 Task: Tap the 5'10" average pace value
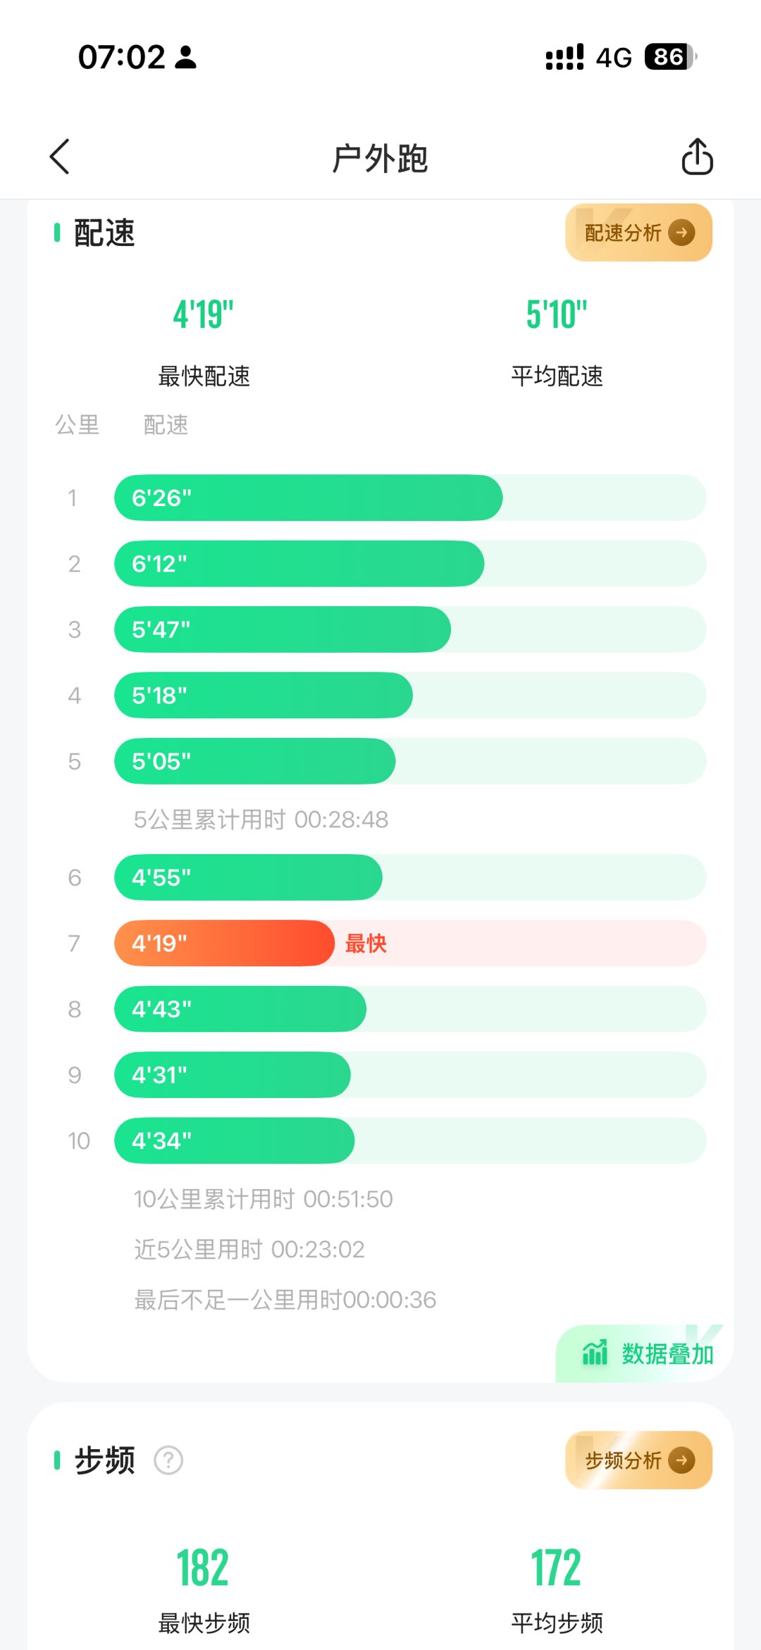coord(557,314)
